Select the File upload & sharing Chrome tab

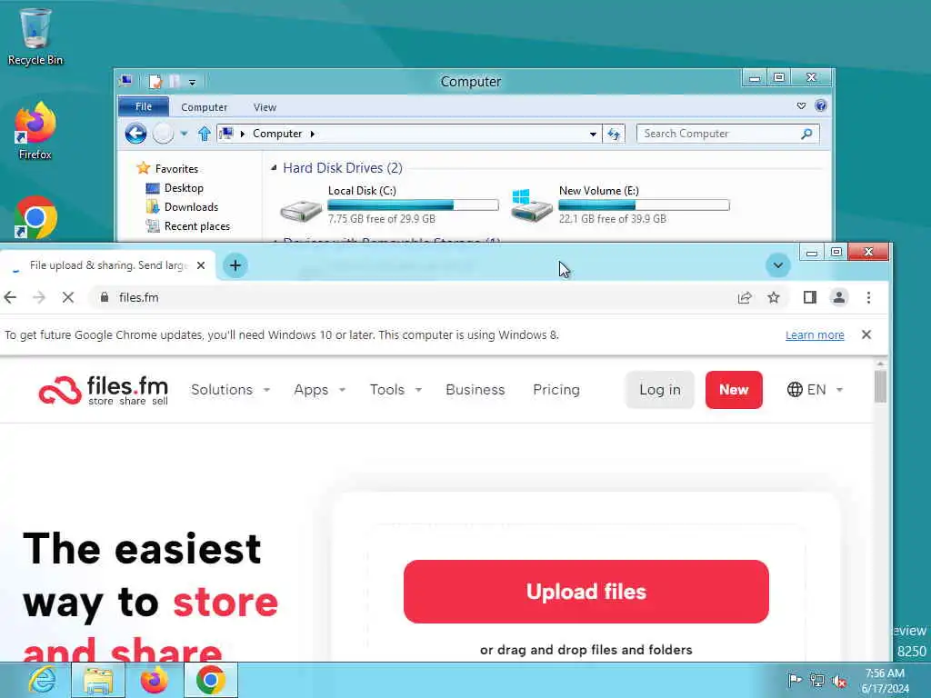pos(108,265)
